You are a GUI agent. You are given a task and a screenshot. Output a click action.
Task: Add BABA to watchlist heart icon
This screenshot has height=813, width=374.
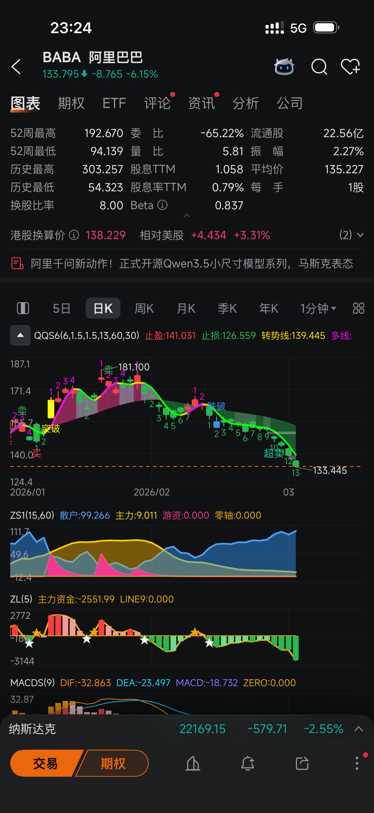[350, 67]
